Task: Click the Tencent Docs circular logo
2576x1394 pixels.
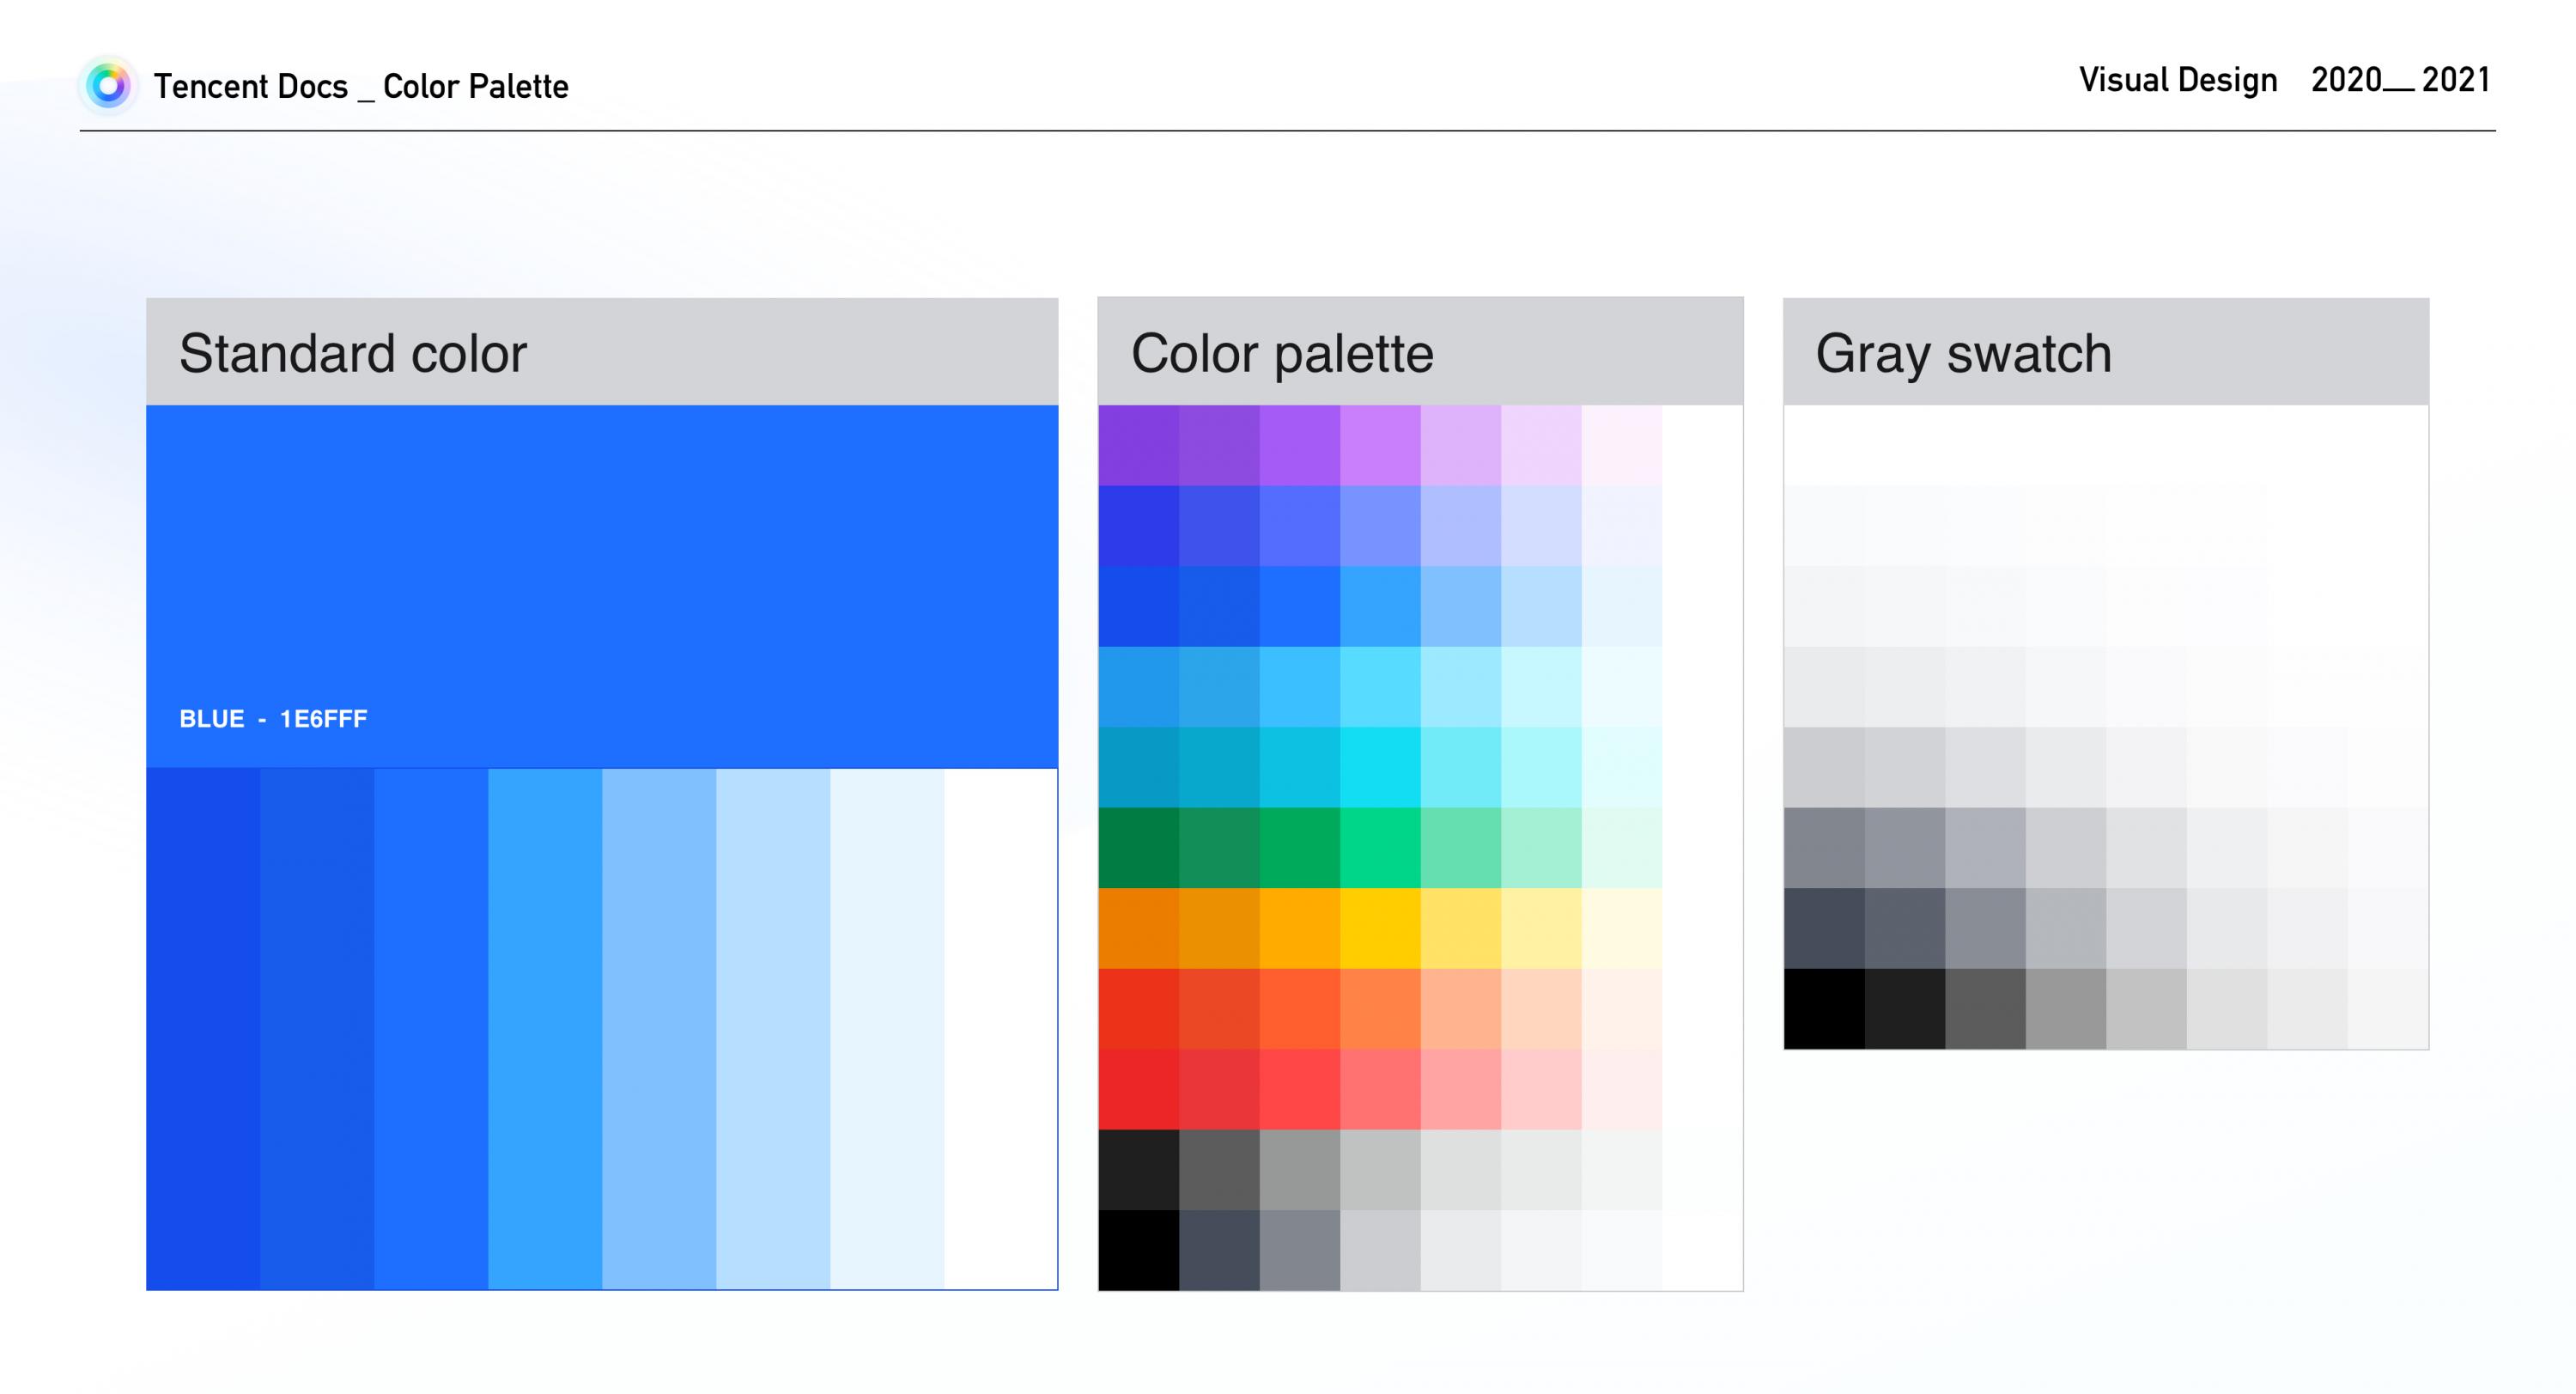Action: (x=109, y=86)
